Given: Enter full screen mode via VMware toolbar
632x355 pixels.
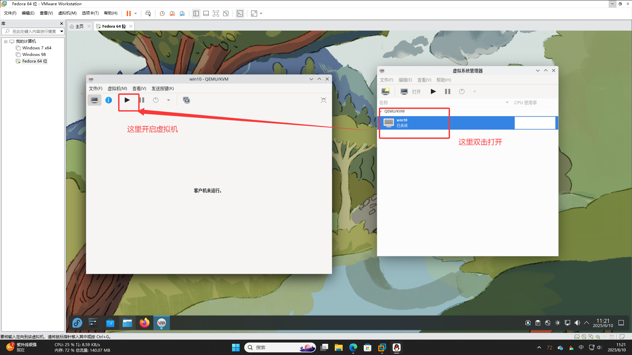Looking at the screenshot, I should 216,13.
